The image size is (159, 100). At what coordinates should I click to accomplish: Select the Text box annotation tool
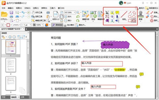(107, 17)
